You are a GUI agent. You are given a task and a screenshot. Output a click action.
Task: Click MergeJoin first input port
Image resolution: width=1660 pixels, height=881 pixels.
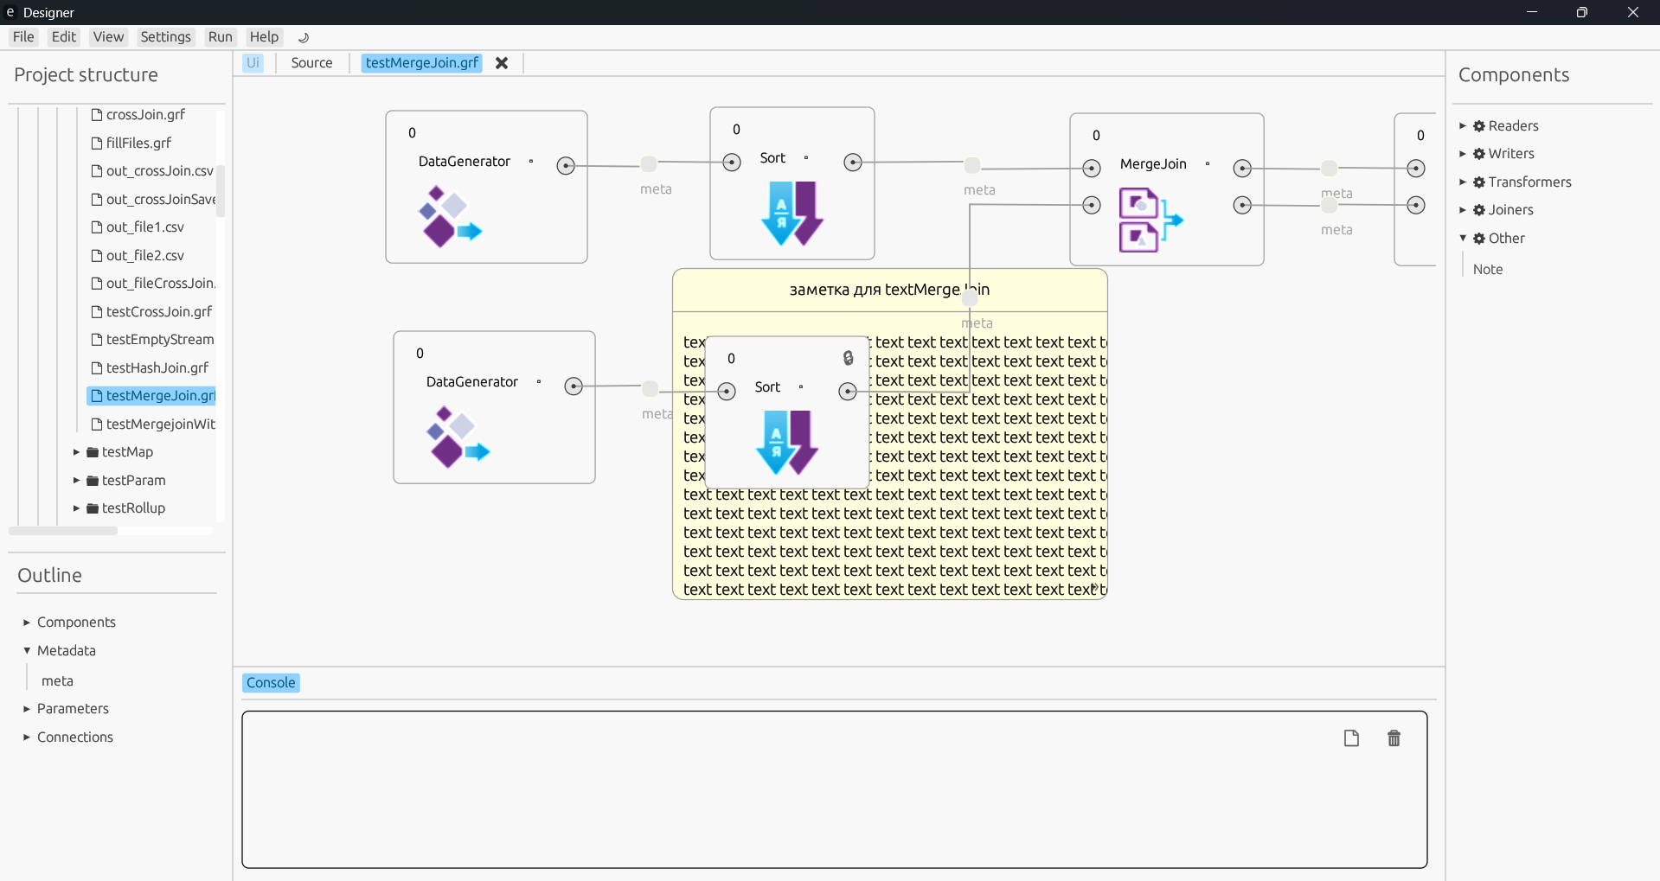pyautogui.click(x=1092, y=169)
